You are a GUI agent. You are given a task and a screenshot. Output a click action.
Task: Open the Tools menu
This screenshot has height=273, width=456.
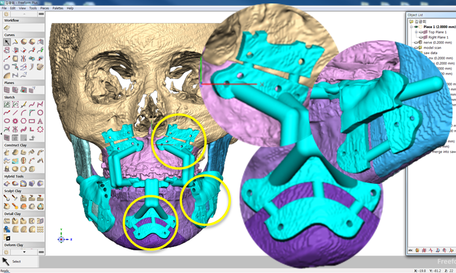(x=33, y=9)
